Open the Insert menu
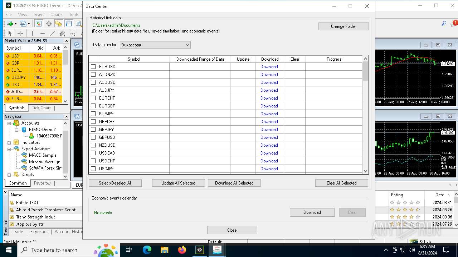Image resolution: width=458 pixels, height=257 pixels. [x=39, y=15]
